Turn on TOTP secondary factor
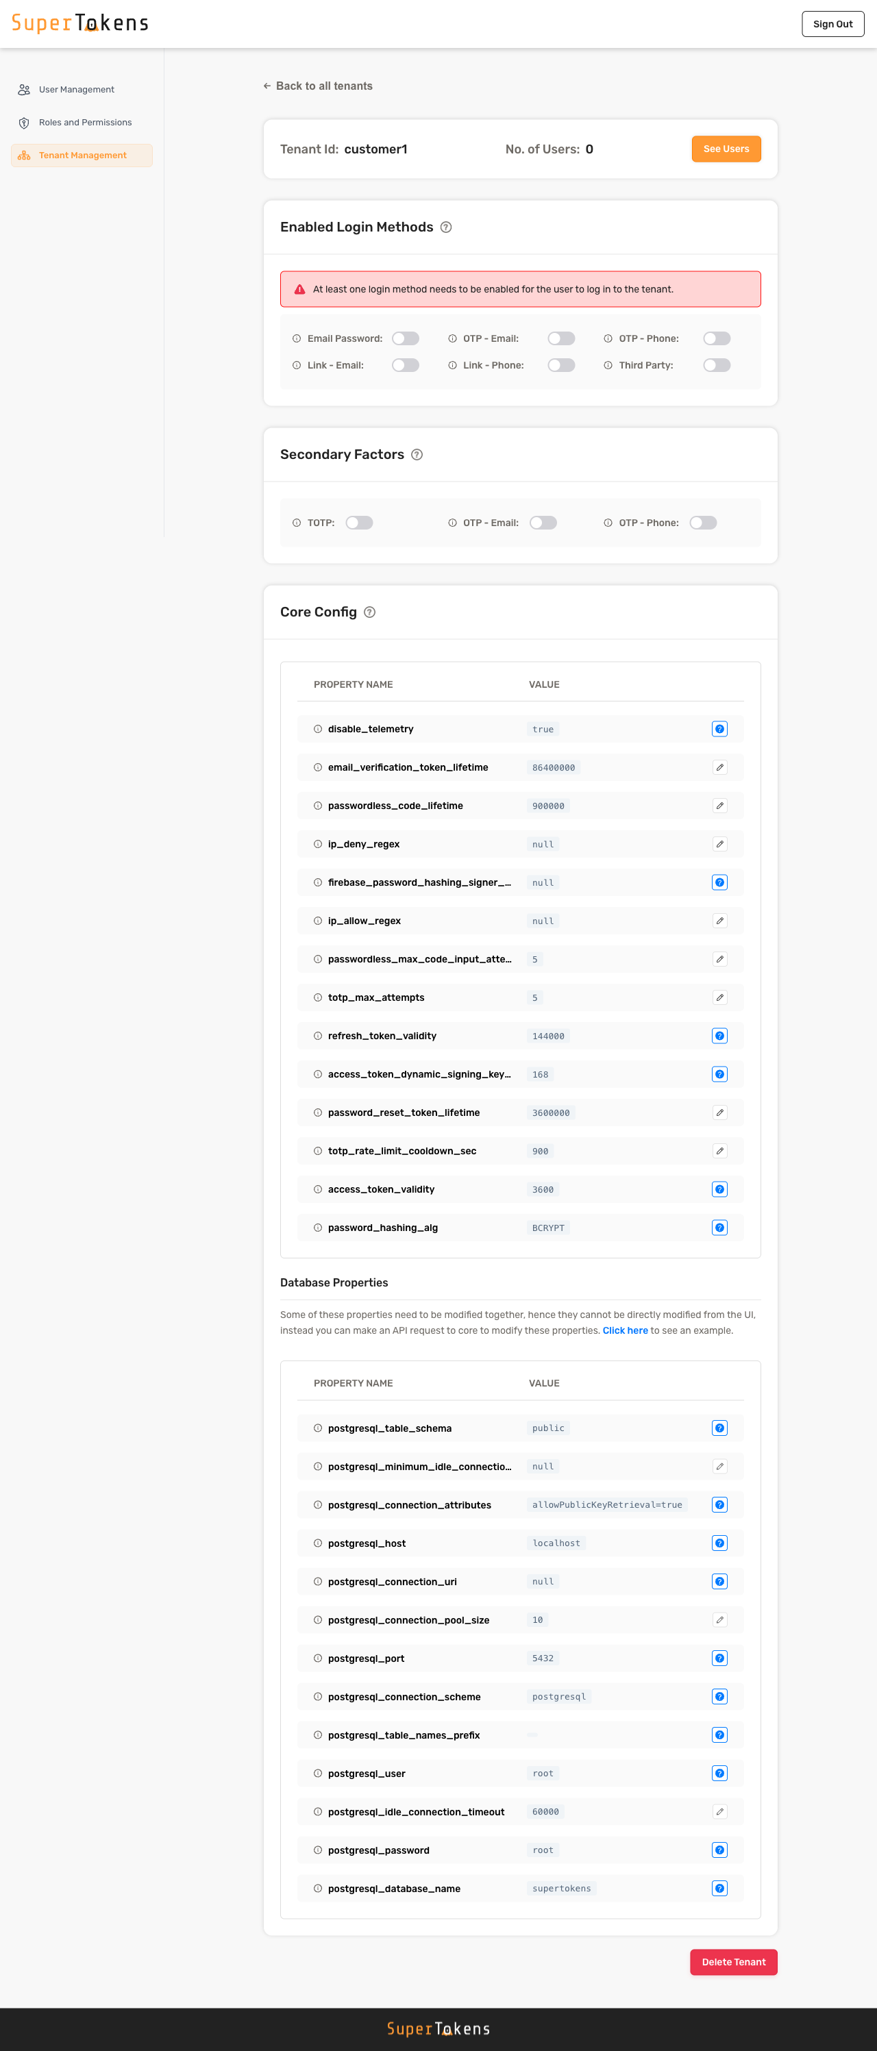Viewport: 877px width, 2051px height. (359, 523)
